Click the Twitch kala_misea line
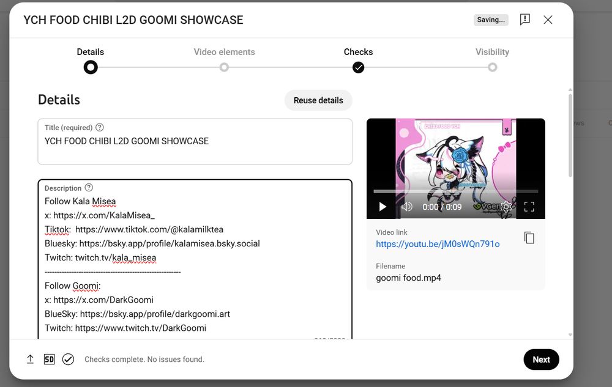Viewport: 612px width, 387px height. point(100,257)
